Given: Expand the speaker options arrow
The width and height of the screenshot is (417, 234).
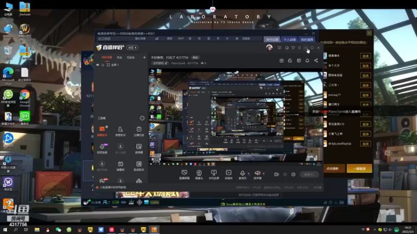Looking at the screenshot, I should click(x=264, y=174).
